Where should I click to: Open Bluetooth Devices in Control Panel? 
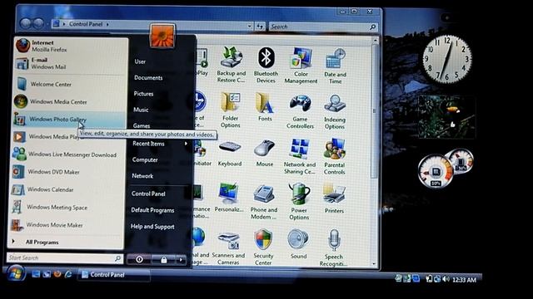[266, 65]
